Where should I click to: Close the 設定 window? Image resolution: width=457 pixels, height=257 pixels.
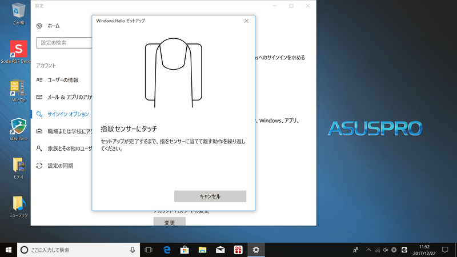click(x=308, y=6)
